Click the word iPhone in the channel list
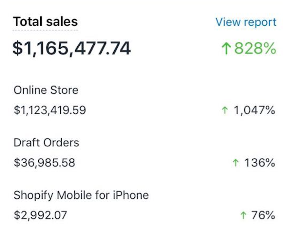 pos(130,195)
